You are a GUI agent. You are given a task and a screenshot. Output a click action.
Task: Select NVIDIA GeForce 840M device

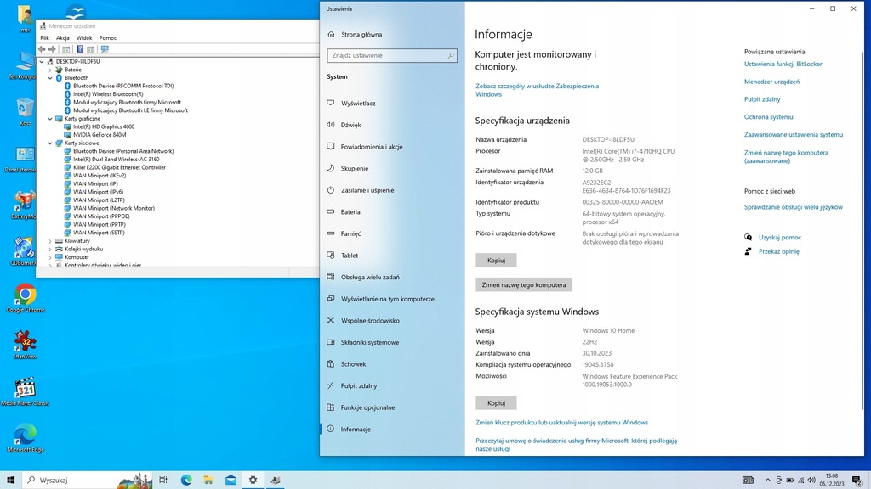coord(100,135)
